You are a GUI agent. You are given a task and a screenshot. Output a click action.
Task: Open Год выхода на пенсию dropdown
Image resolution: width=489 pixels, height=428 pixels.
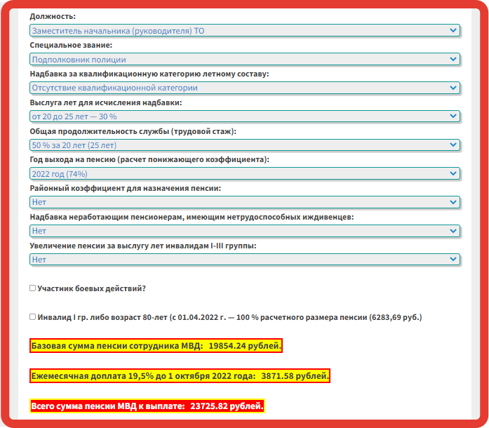tap(245, 174)
